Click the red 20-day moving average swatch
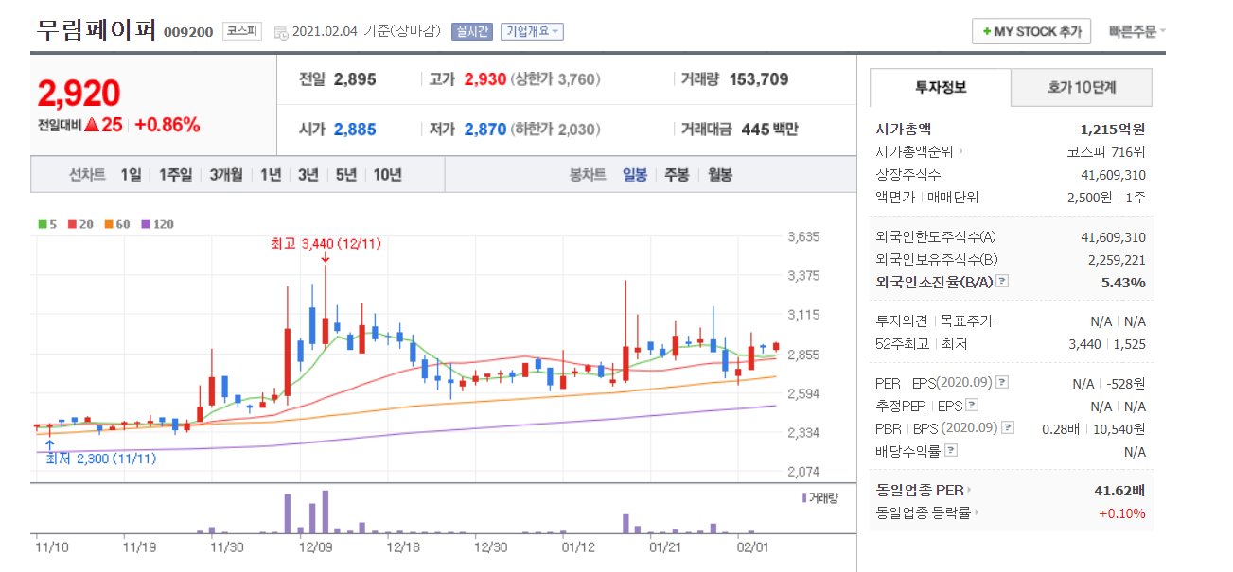 point(72,224)
